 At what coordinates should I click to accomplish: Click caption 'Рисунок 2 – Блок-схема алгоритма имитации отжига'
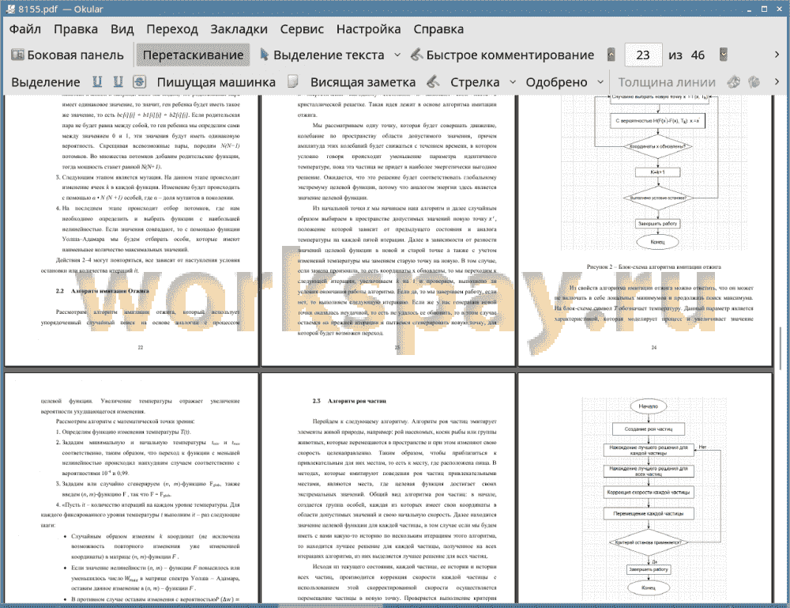point(654,266)
